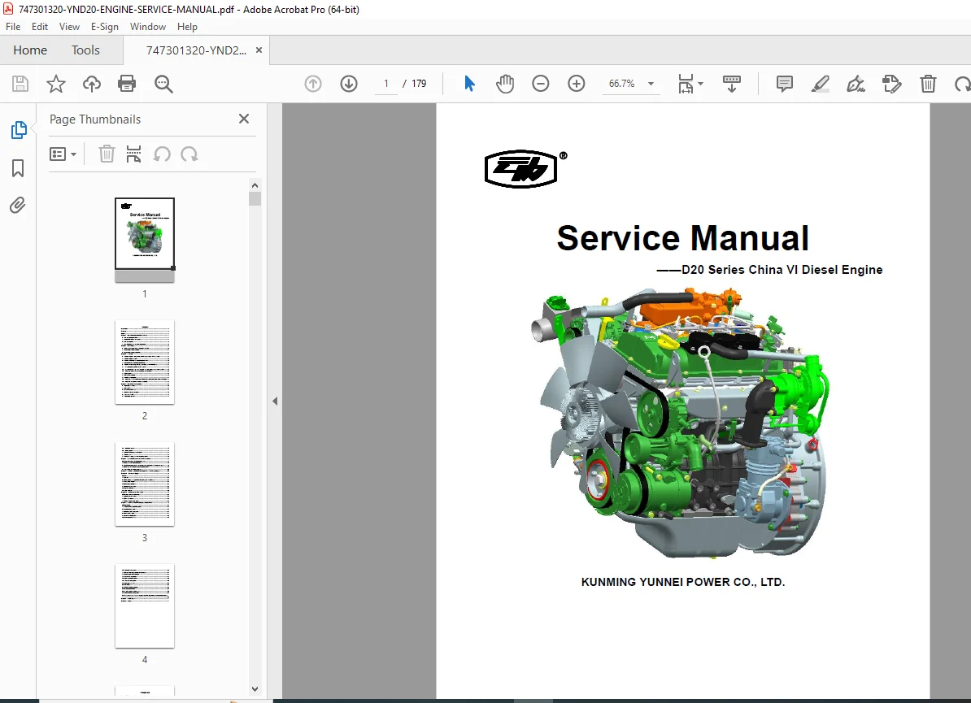Select the Highlight text pen tool
Image resolution: width=971 pixels, height=703 pixels.
821,84
